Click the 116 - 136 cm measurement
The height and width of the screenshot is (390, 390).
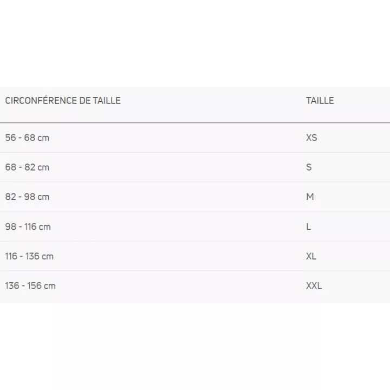(x=29, y=256)
